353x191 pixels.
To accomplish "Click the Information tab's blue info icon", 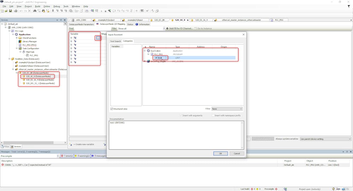I will (x=137, y=24).
